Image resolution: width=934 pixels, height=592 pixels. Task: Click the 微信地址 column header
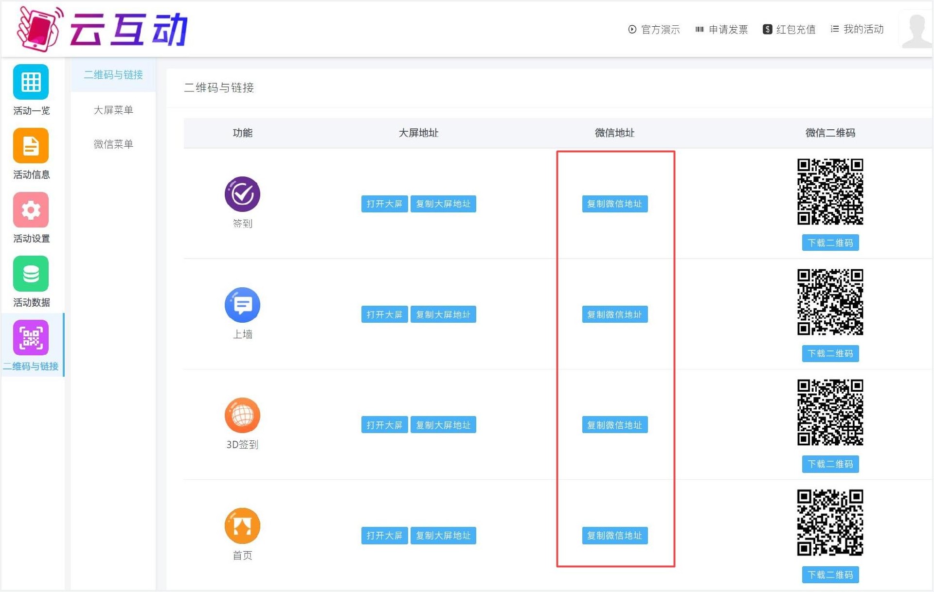pos(615,133)
